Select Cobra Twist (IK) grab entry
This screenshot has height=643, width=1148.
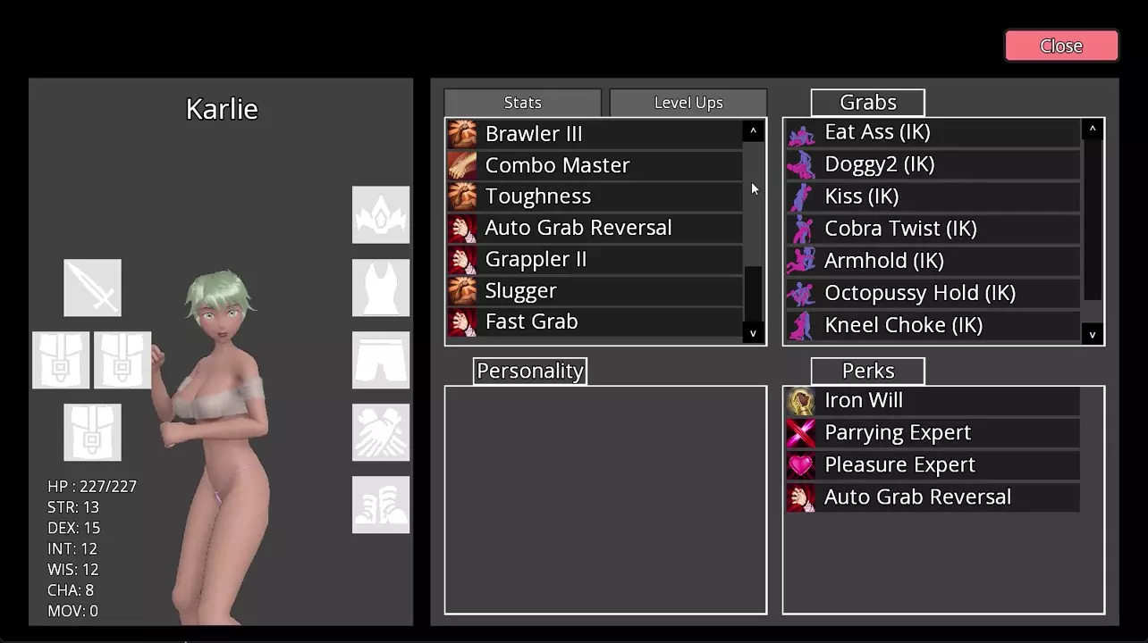click(x=933, y=229)
